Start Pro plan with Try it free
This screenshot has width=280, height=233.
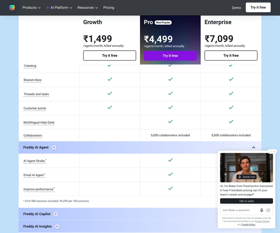[170, 56]
